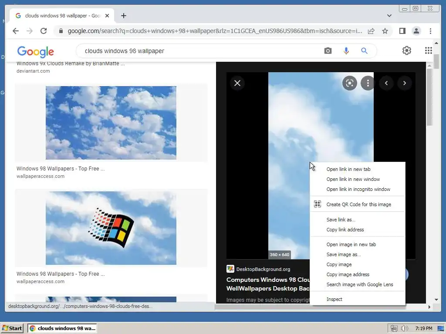Show next image in preview

click(x=405, y=83)
